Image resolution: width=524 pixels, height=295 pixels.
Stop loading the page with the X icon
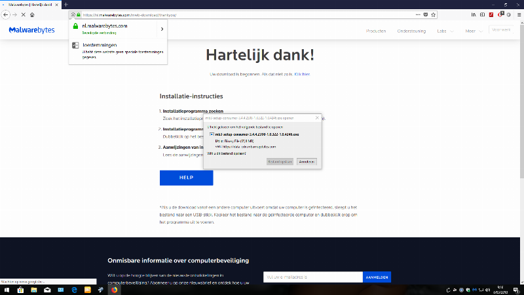pos(24,14)
